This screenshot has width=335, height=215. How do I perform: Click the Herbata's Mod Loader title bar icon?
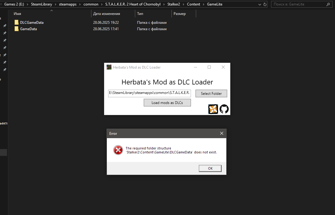(109, 67)
